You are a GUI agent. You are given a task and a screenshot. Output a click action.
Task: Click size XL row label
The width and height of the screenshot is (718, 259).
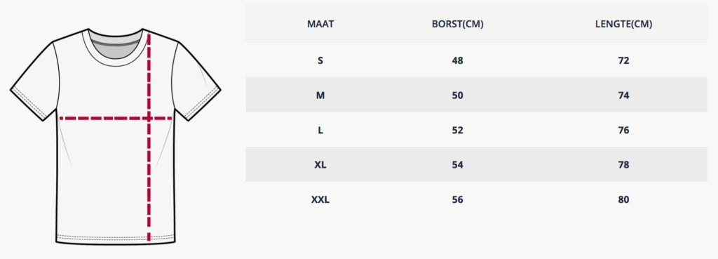pyautogui.click(x=320, y=164)
